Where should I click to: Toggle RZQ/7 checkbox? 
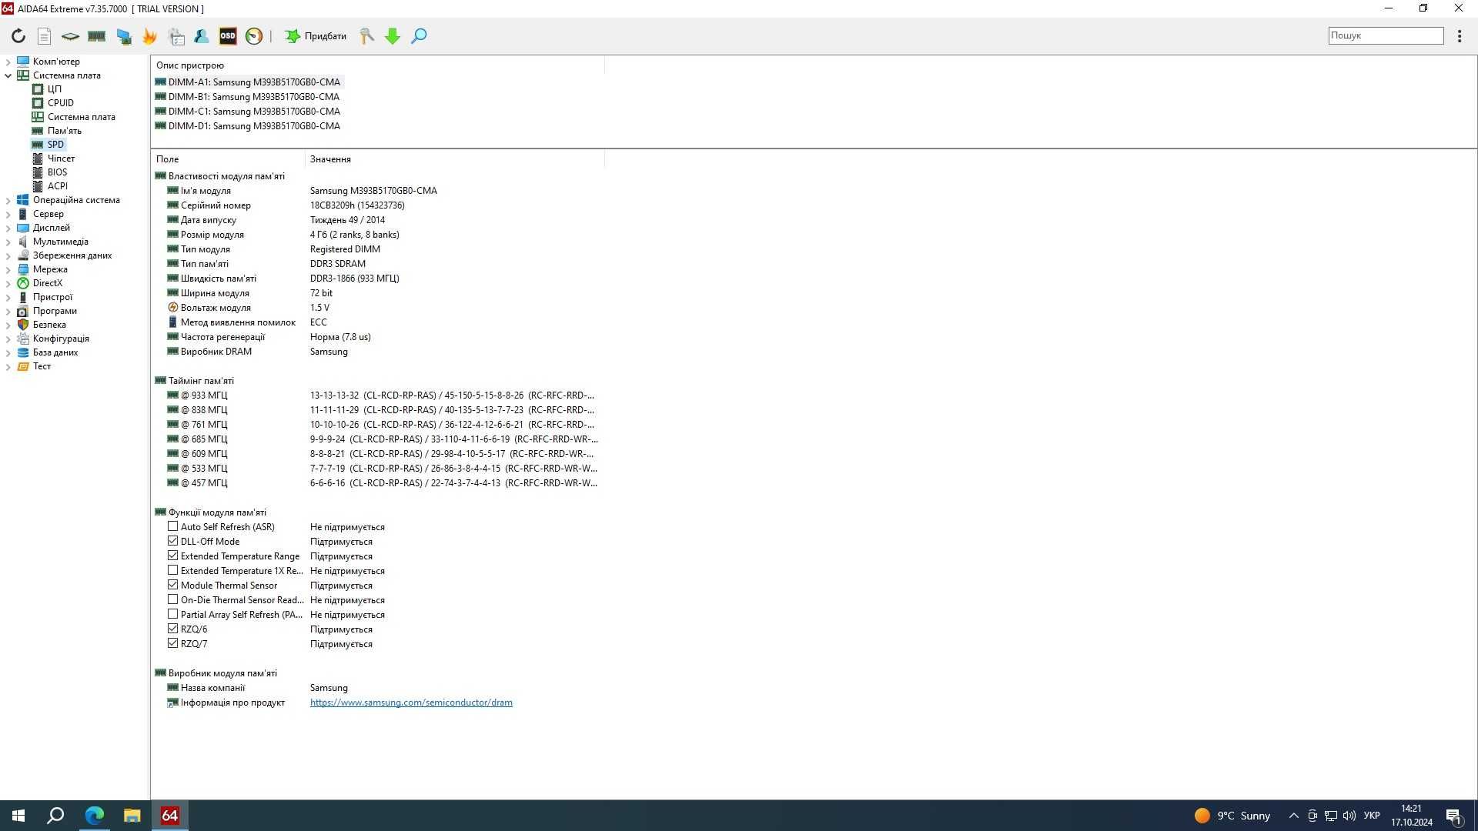pos(172,643)
